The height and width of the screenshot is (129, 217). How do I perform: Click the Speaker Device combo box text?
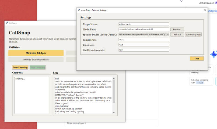pos(142,34)
